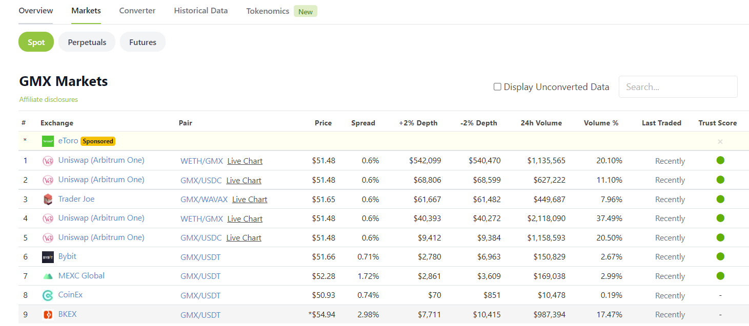Open the Affiliate disclosures link
749x326 pixels.
[x=49, y=100]
